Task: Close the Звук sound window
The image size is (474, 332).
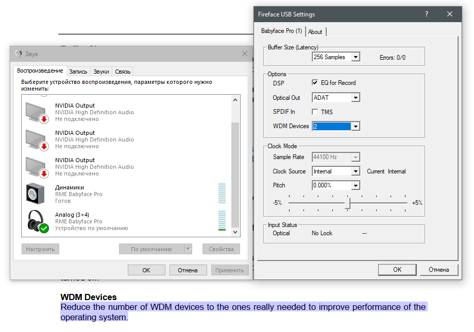Action: [245, 54]
